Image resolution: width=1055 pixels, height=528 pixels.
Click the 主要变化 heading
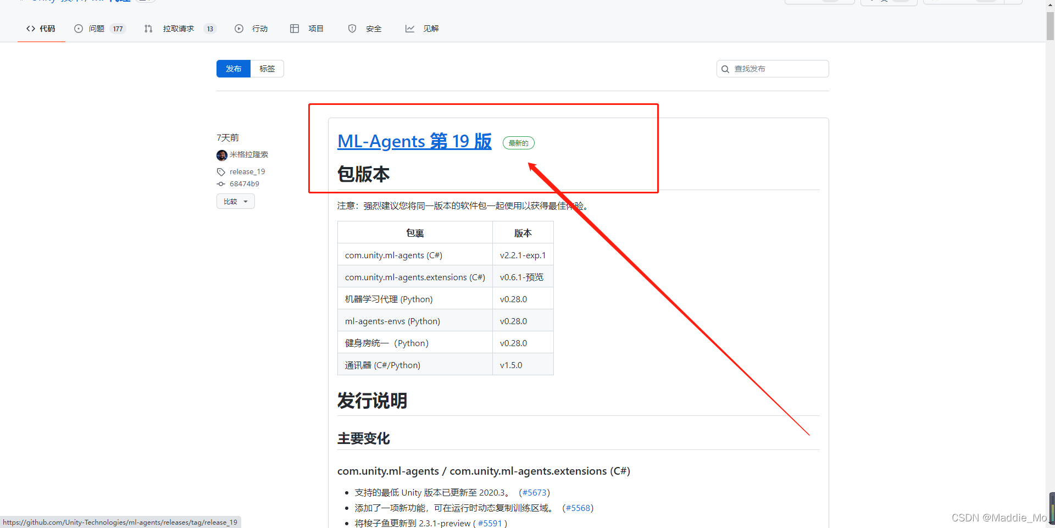tap(364, 438)
